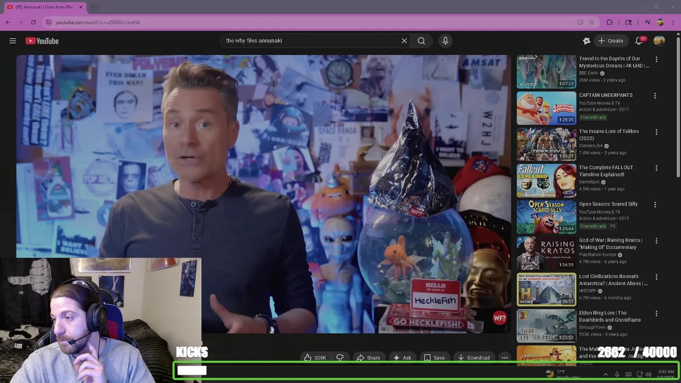Visit the PlayStation Europe channel
Image resolution: width=681 pixels, height=383 pixels.
597,255
